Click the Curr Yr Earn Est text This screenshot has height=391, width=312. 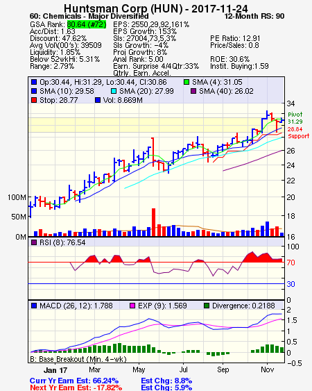click(x=74, y=381)
